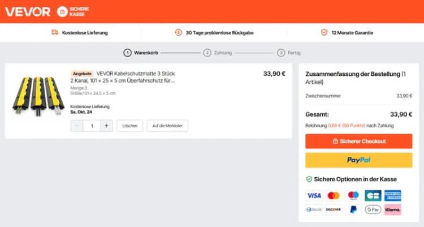Click the free delivery truck icon
Screen dimensions: 424x227
55,32
